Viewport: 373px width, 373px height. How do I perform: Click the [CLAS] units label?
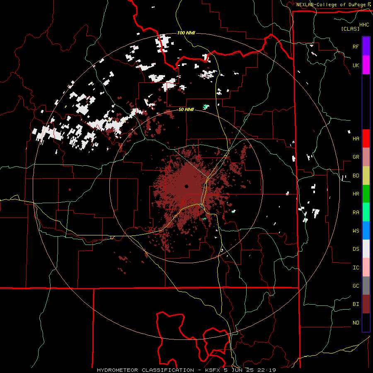(350, 29)
